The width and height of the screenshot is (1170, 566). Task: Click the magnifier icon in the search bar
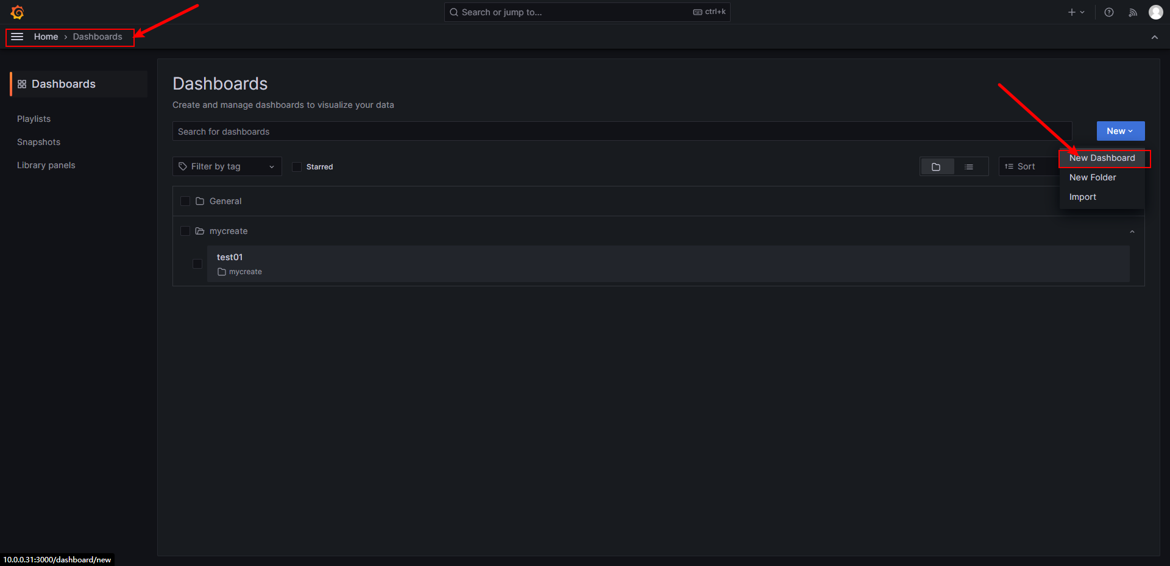(x=454, y=12)
